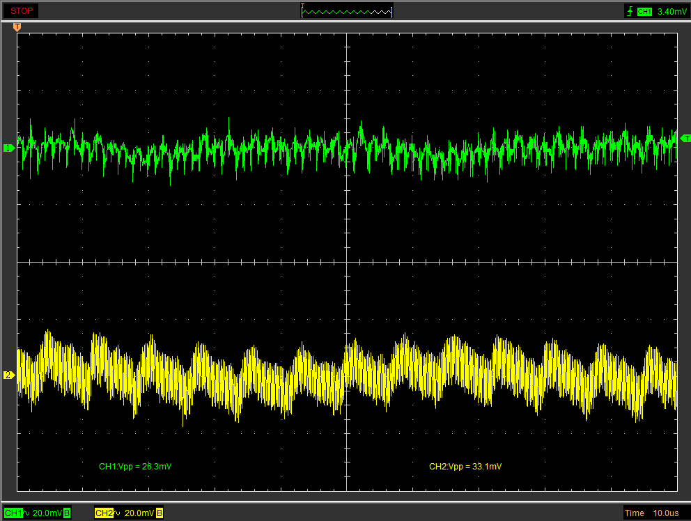
Task: Click the CH1 AC coupling symbol
Action: (27, 513)
